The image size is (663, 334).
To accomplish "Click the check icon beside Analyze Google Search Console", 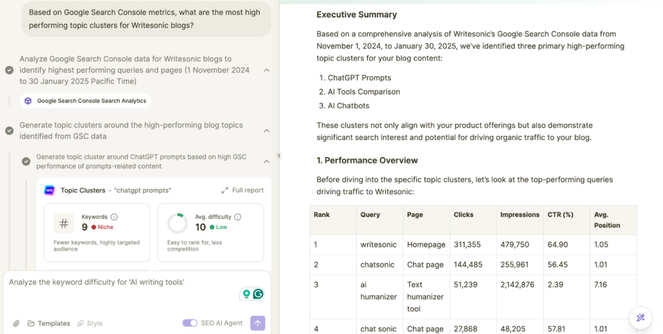I will click(9, 70).
